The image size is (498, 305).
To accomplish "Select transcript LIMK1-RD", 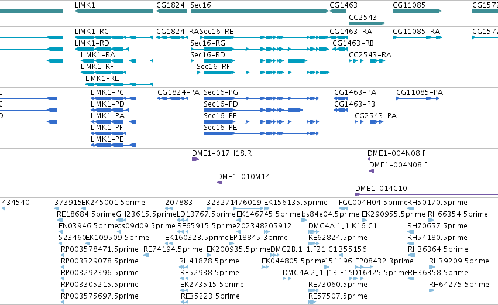I will (x=92, y=43).
